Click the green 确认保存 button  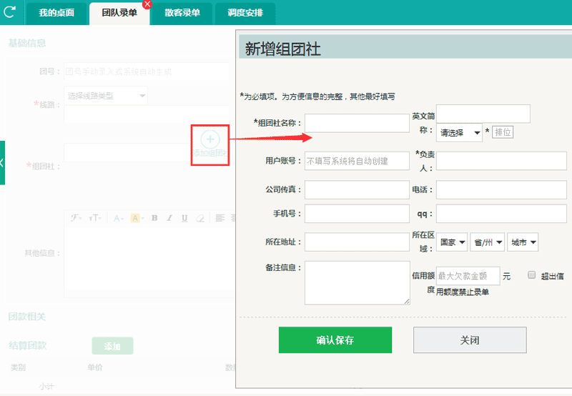(335, 340)
